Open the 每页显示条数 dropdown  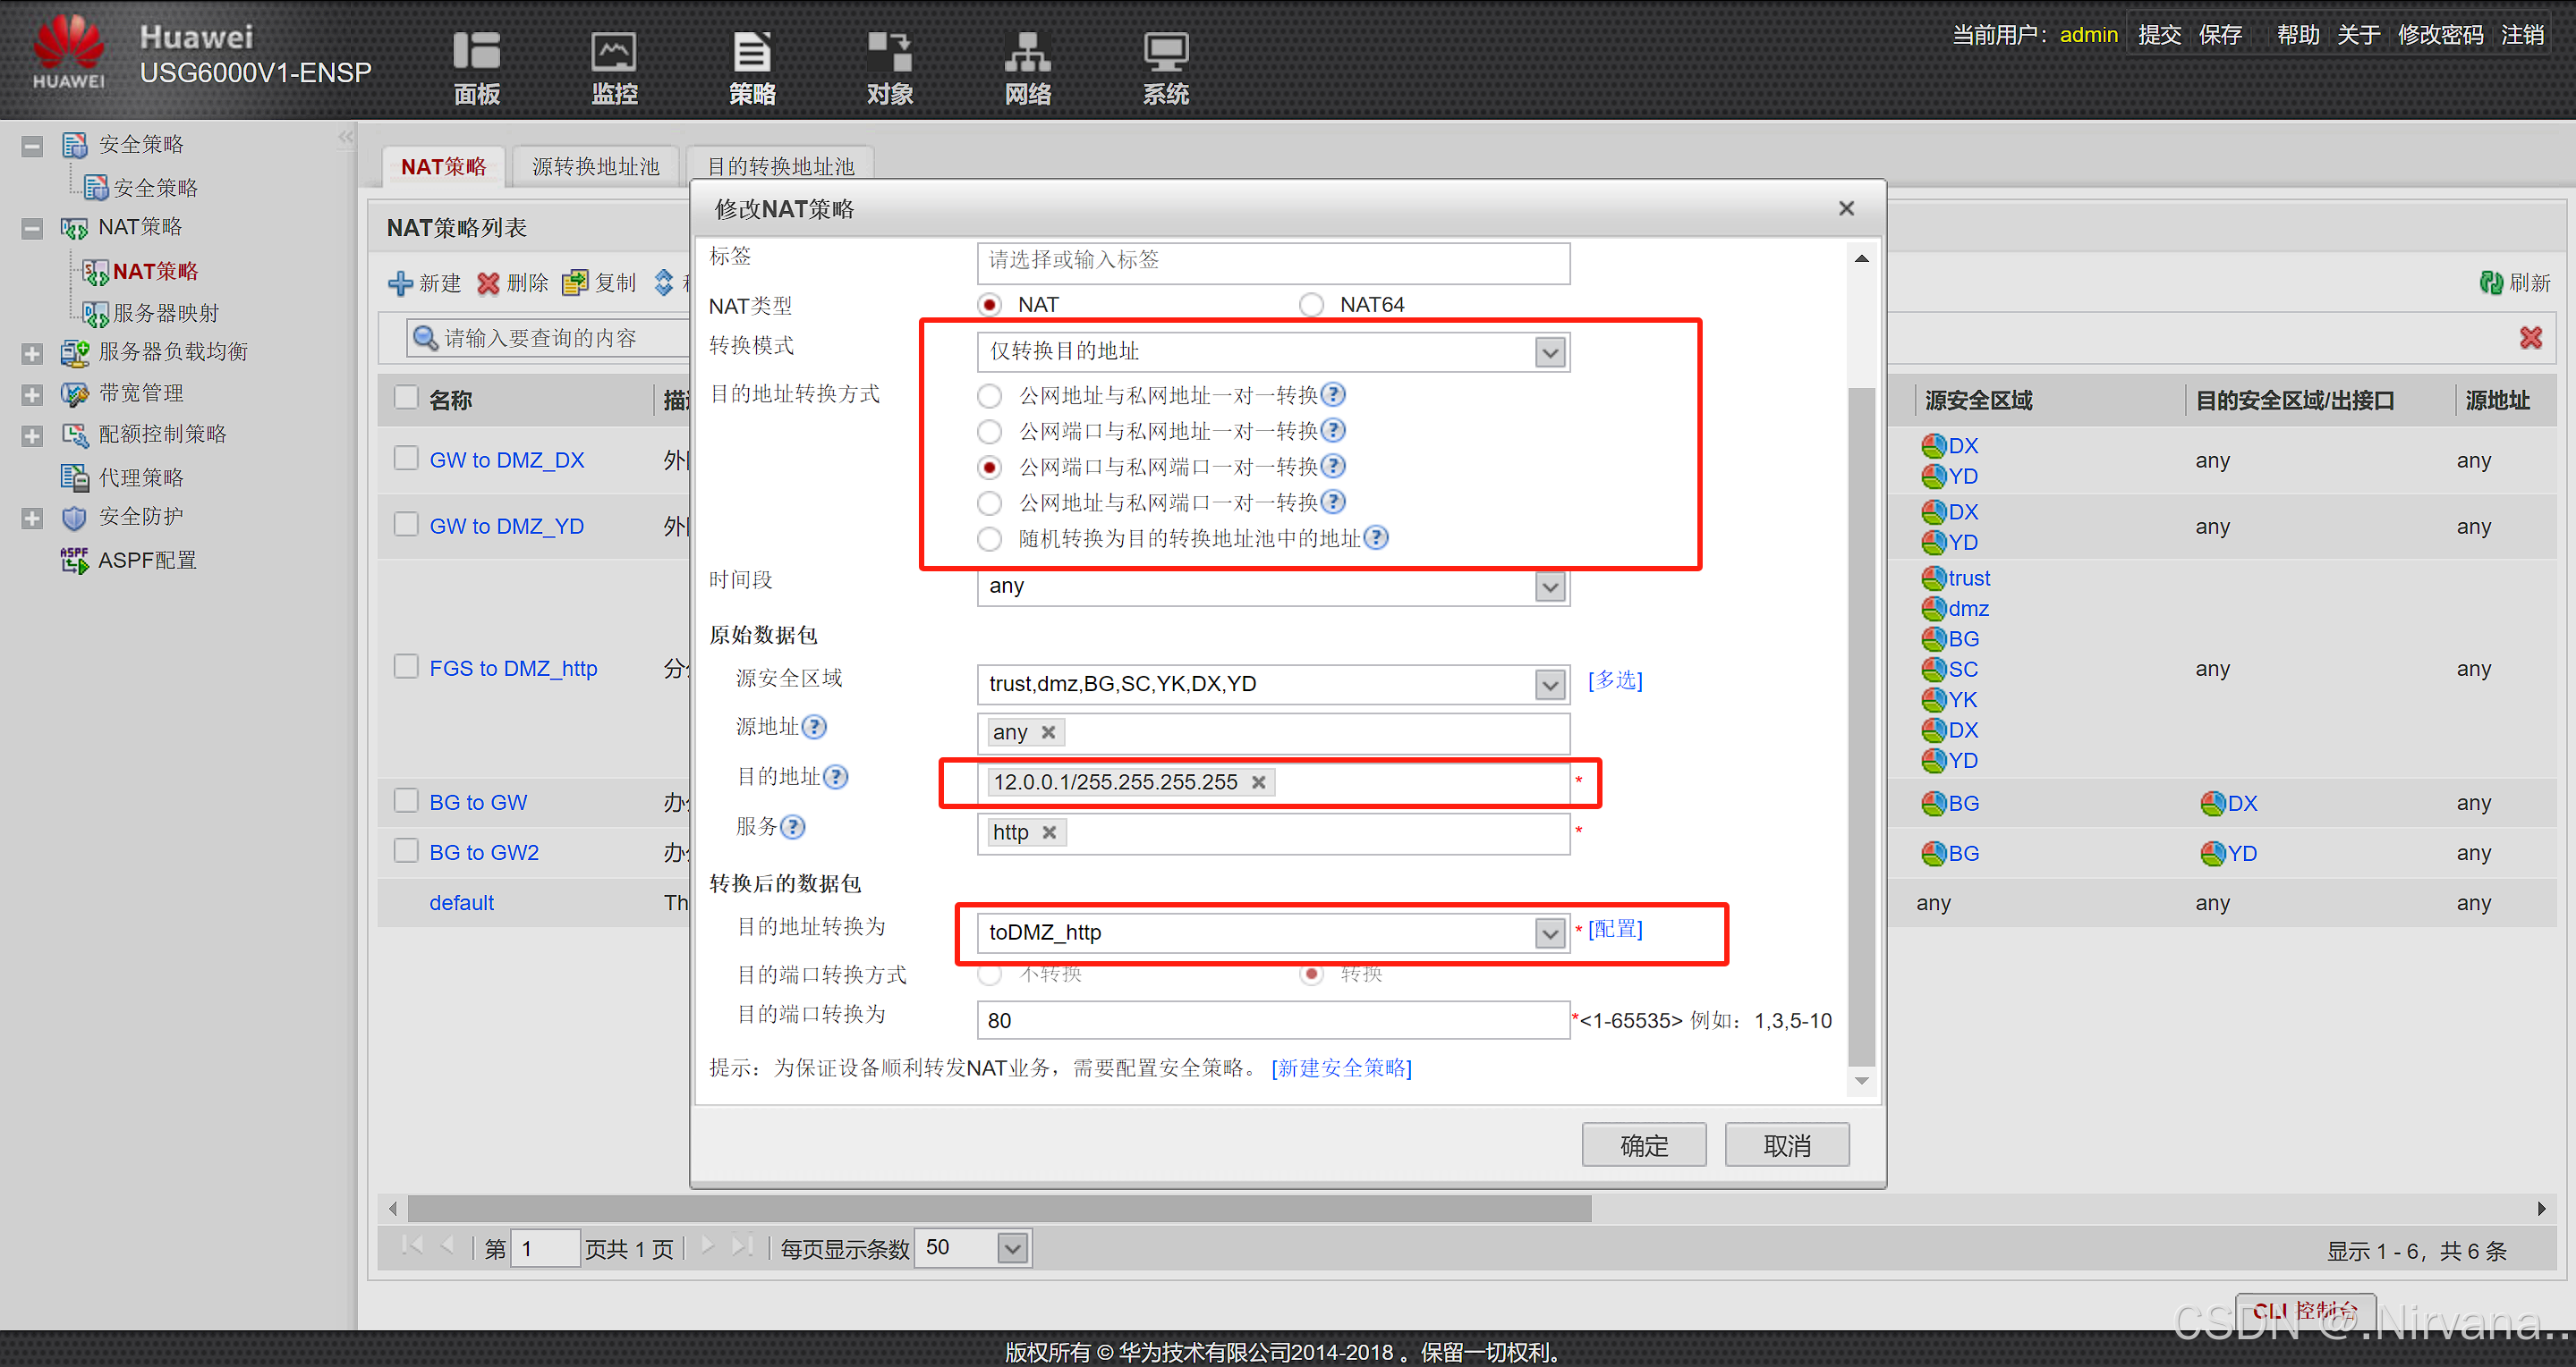pyautogui.click(x=1013, y=1248)
